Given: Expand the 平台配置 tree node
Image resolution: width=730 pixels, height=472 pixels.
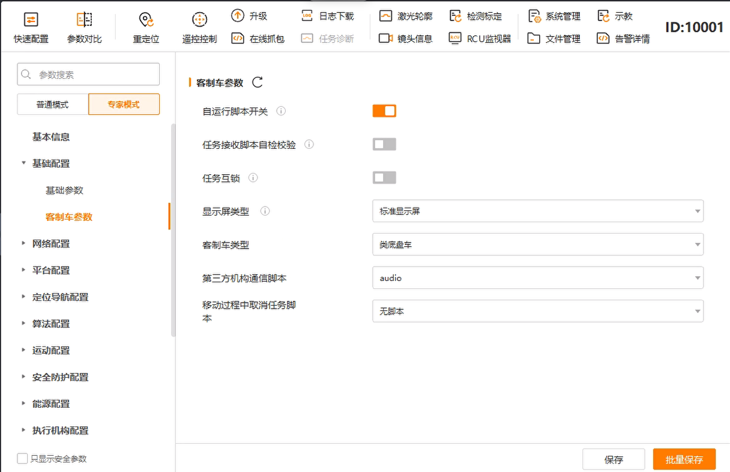Looking at the screenshot, I should [23, 270].
